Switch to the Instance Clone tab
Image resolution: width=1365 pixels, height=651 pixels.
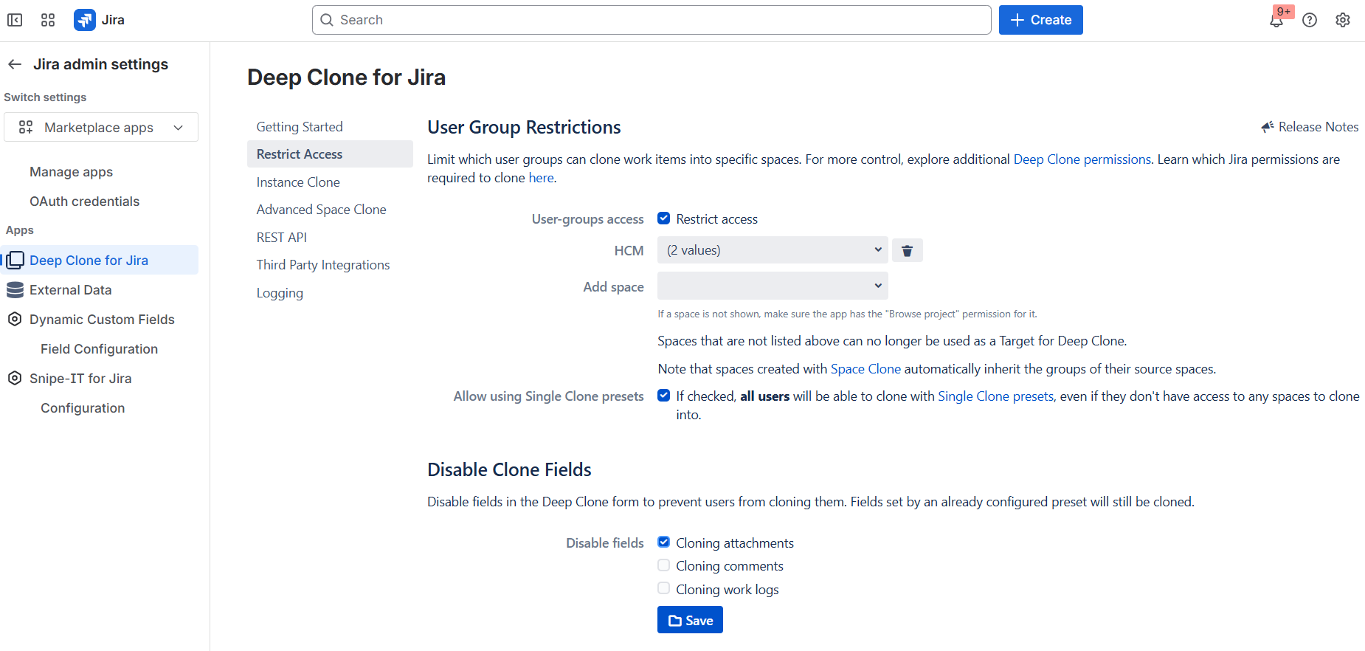tap(298, 182)
